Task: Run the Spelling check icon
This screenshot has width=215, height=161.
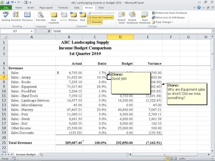Action: tap(6, 17)
